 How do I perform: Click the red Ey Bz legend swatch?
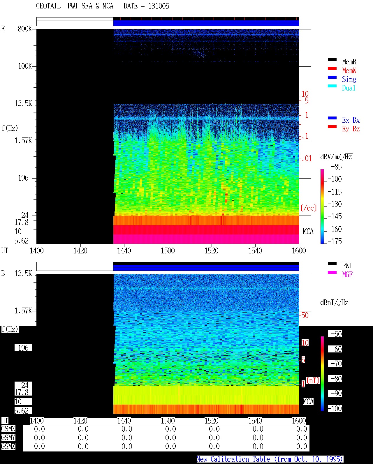(332, 127)
